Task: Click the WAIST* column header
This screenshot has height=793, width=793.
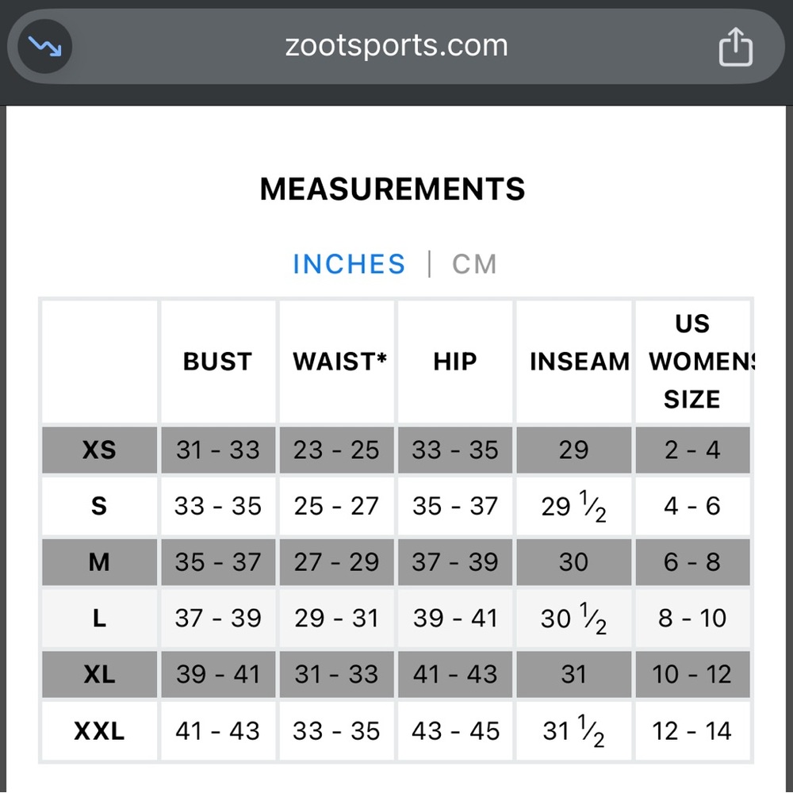Action: pos(339,362)
